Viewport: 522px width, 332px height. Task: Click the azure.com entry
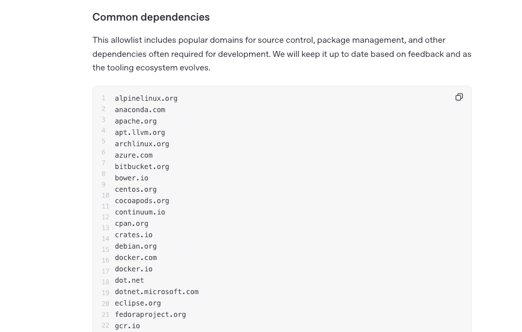(134, 155)
